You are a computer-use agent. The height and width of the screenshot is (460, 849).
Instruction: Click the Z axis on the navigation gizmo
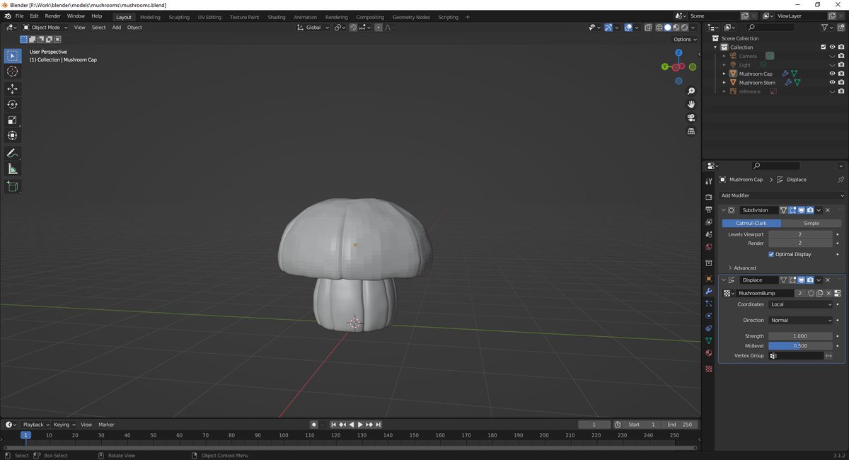[678, 52]
